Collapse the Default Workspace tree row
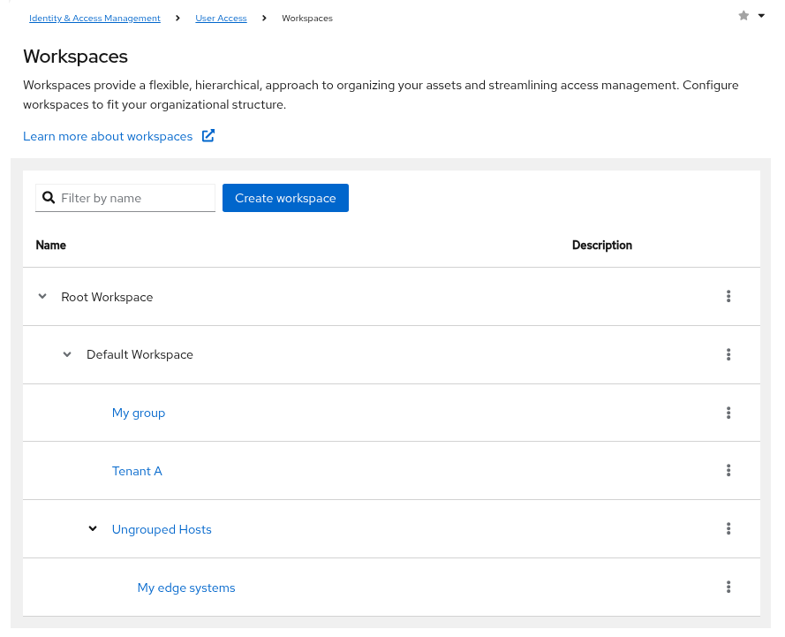Image resolution: width=785 pixels, height=637 pixels. [x=67, y=355]
